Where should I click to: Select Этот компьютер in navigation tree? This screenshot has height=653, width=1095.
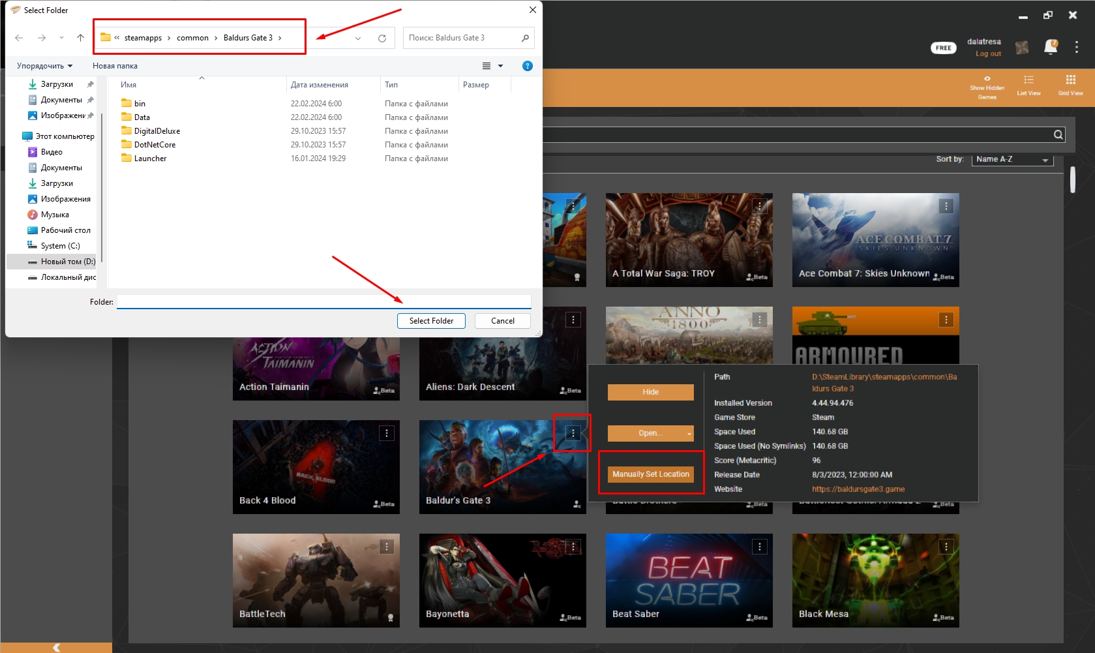coord(59,136)
